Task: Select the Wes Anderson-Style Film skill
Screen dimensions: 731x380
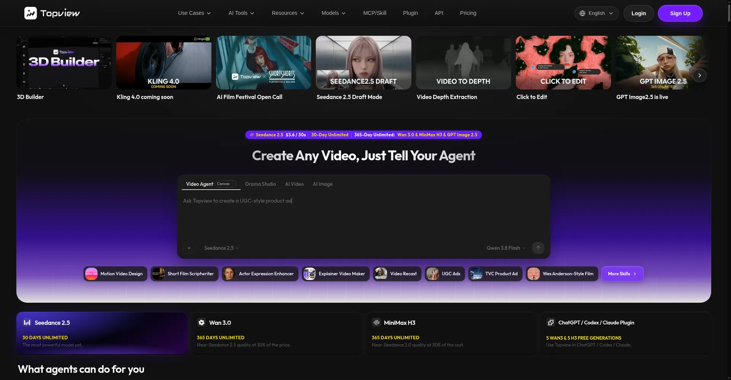Action: tap(562, 274)
